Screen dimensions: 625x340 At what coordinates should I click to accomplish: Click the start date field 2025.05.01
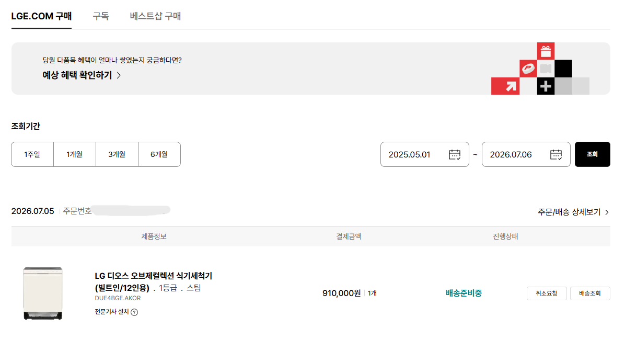(424, 154)
